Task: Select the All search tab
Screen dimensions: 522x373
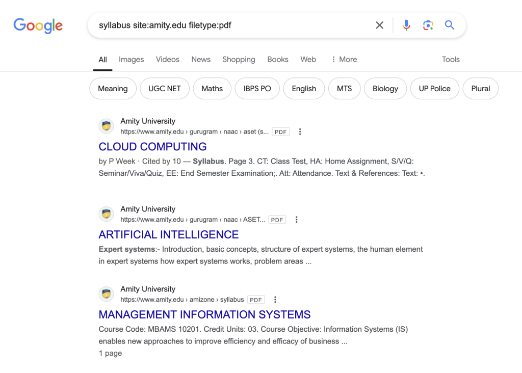Action: (102, 60)
